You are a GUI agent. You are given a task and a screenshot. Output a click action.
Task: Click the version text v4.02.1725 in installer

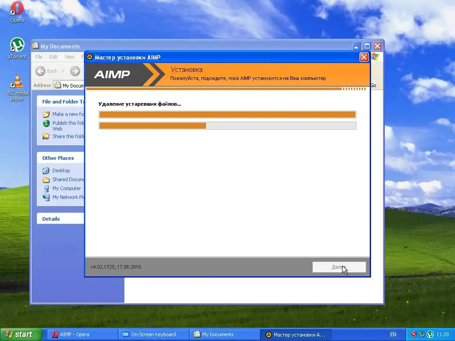click(x=116, y=267)
